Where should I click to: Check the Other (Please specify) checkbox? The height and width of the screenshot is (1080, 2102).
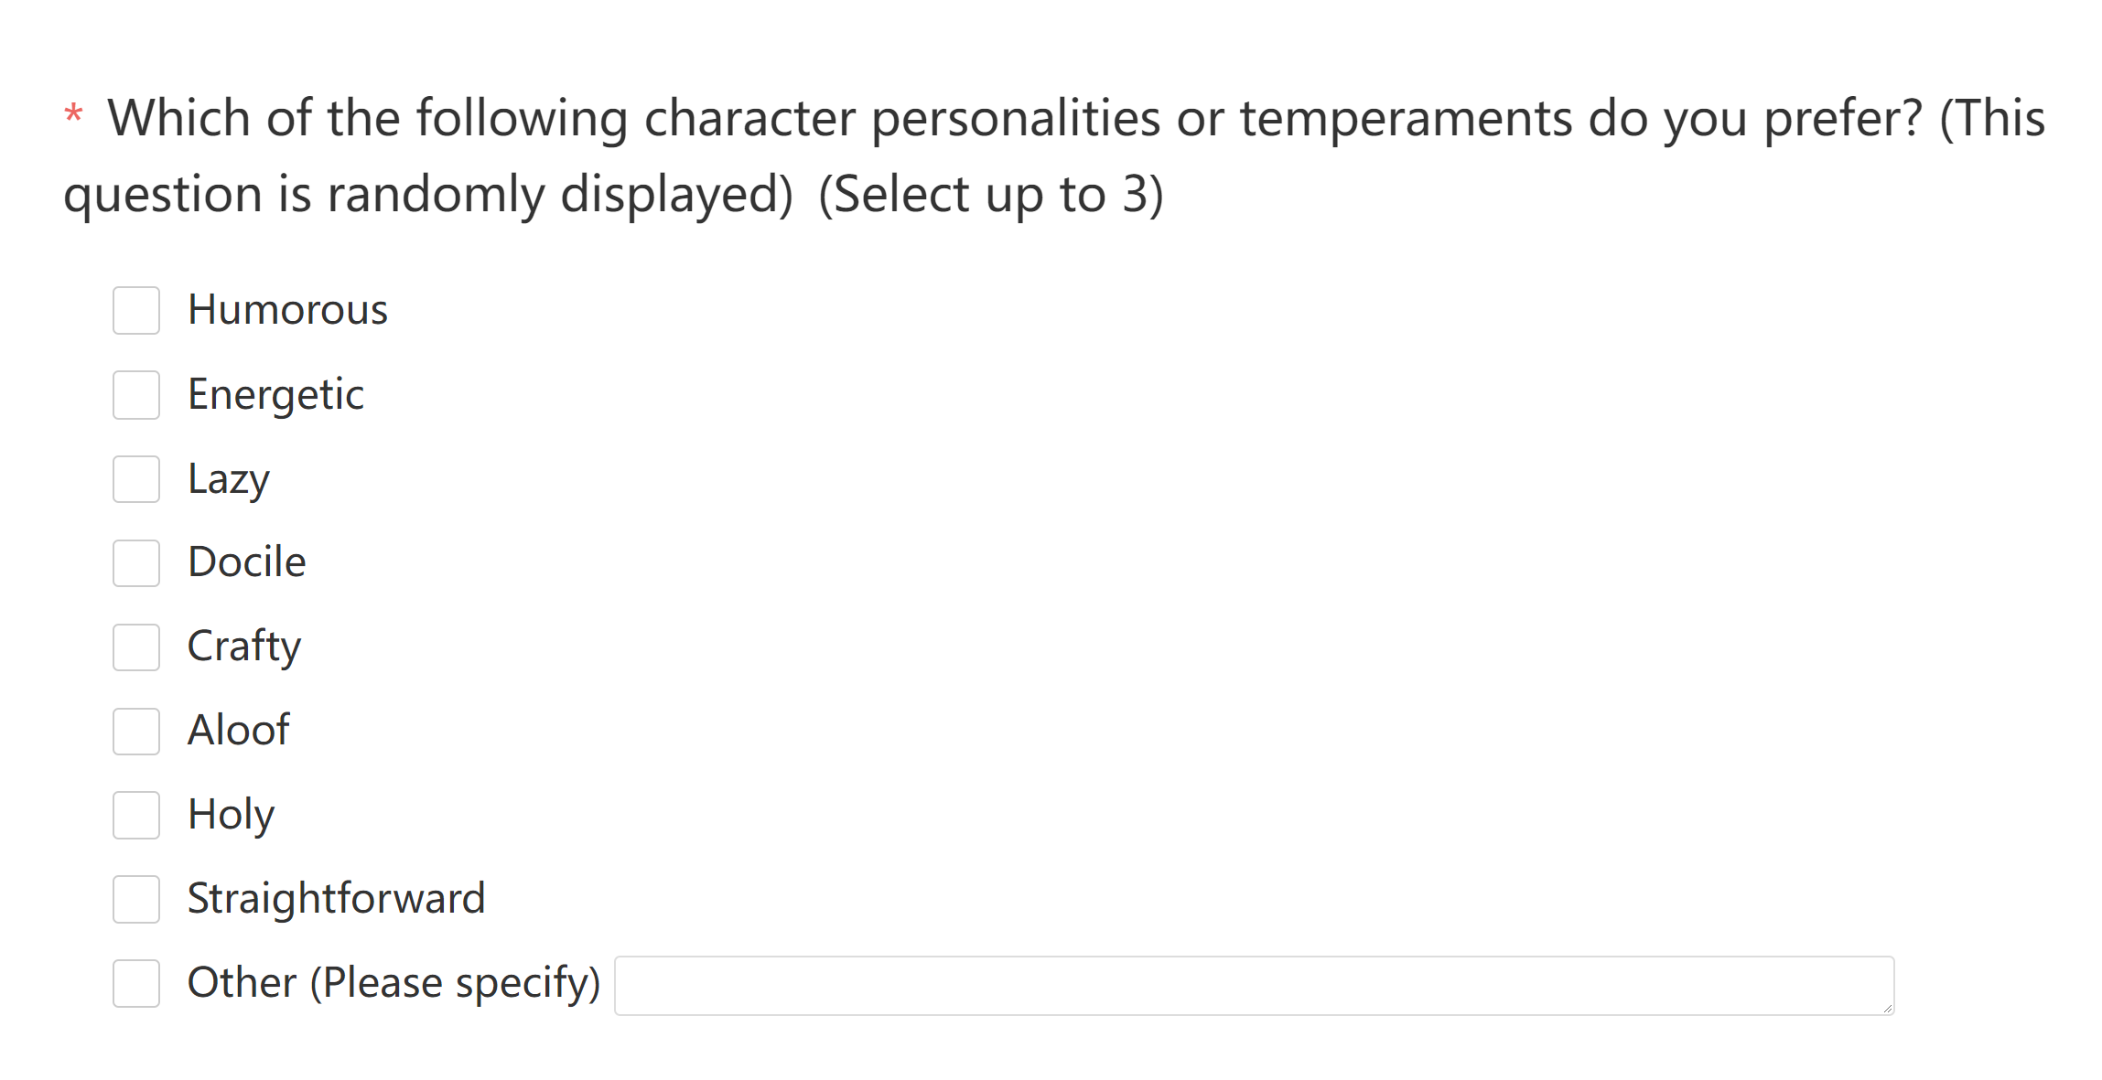pyautogui.click(x=136, y=984)
